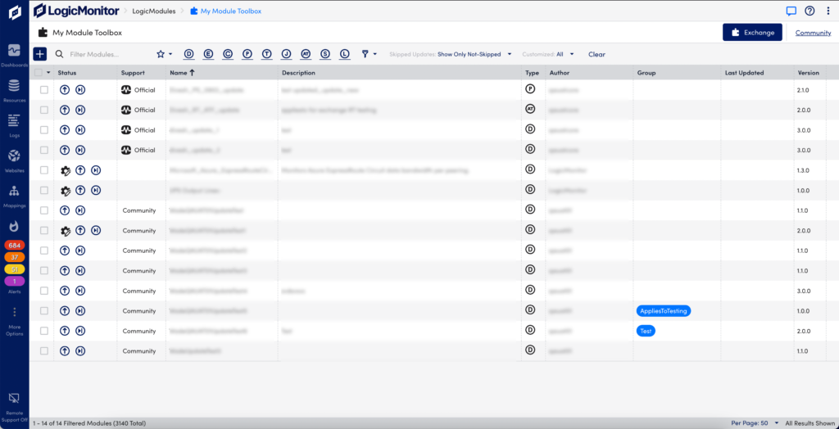839x429 pixels.
Task: Click the yellow 61 alerts badge
Action: (15, 269)
